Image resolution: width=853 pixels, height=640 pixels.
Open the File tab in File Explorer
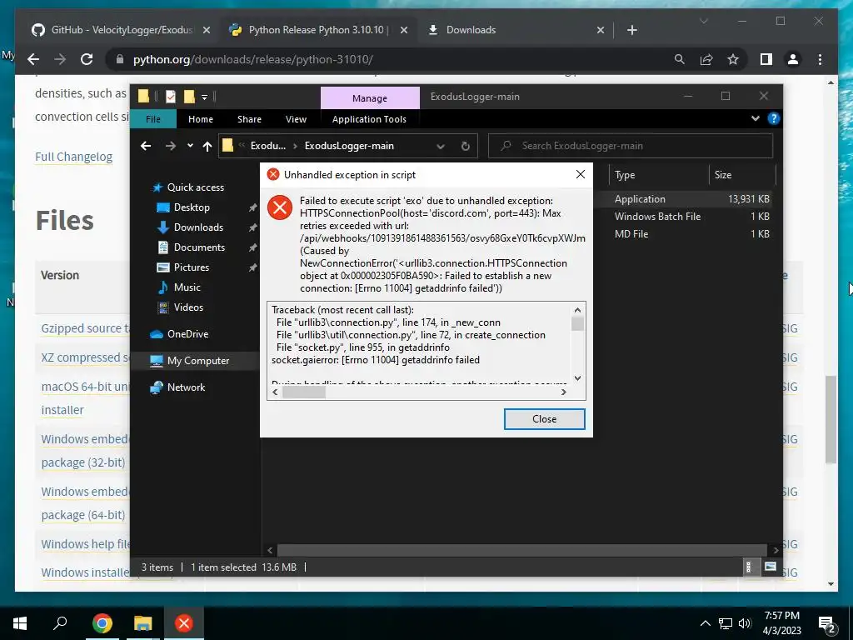[x=153, y=119]
